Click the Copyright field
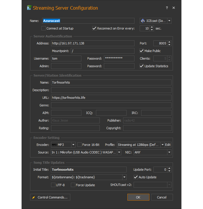Screen dimensions: 203x209 click(x=147, y=128)
